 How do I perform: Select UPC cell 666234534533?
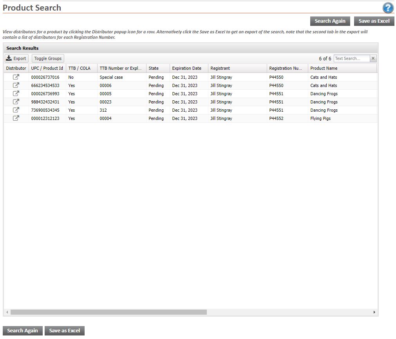[47, 85]
